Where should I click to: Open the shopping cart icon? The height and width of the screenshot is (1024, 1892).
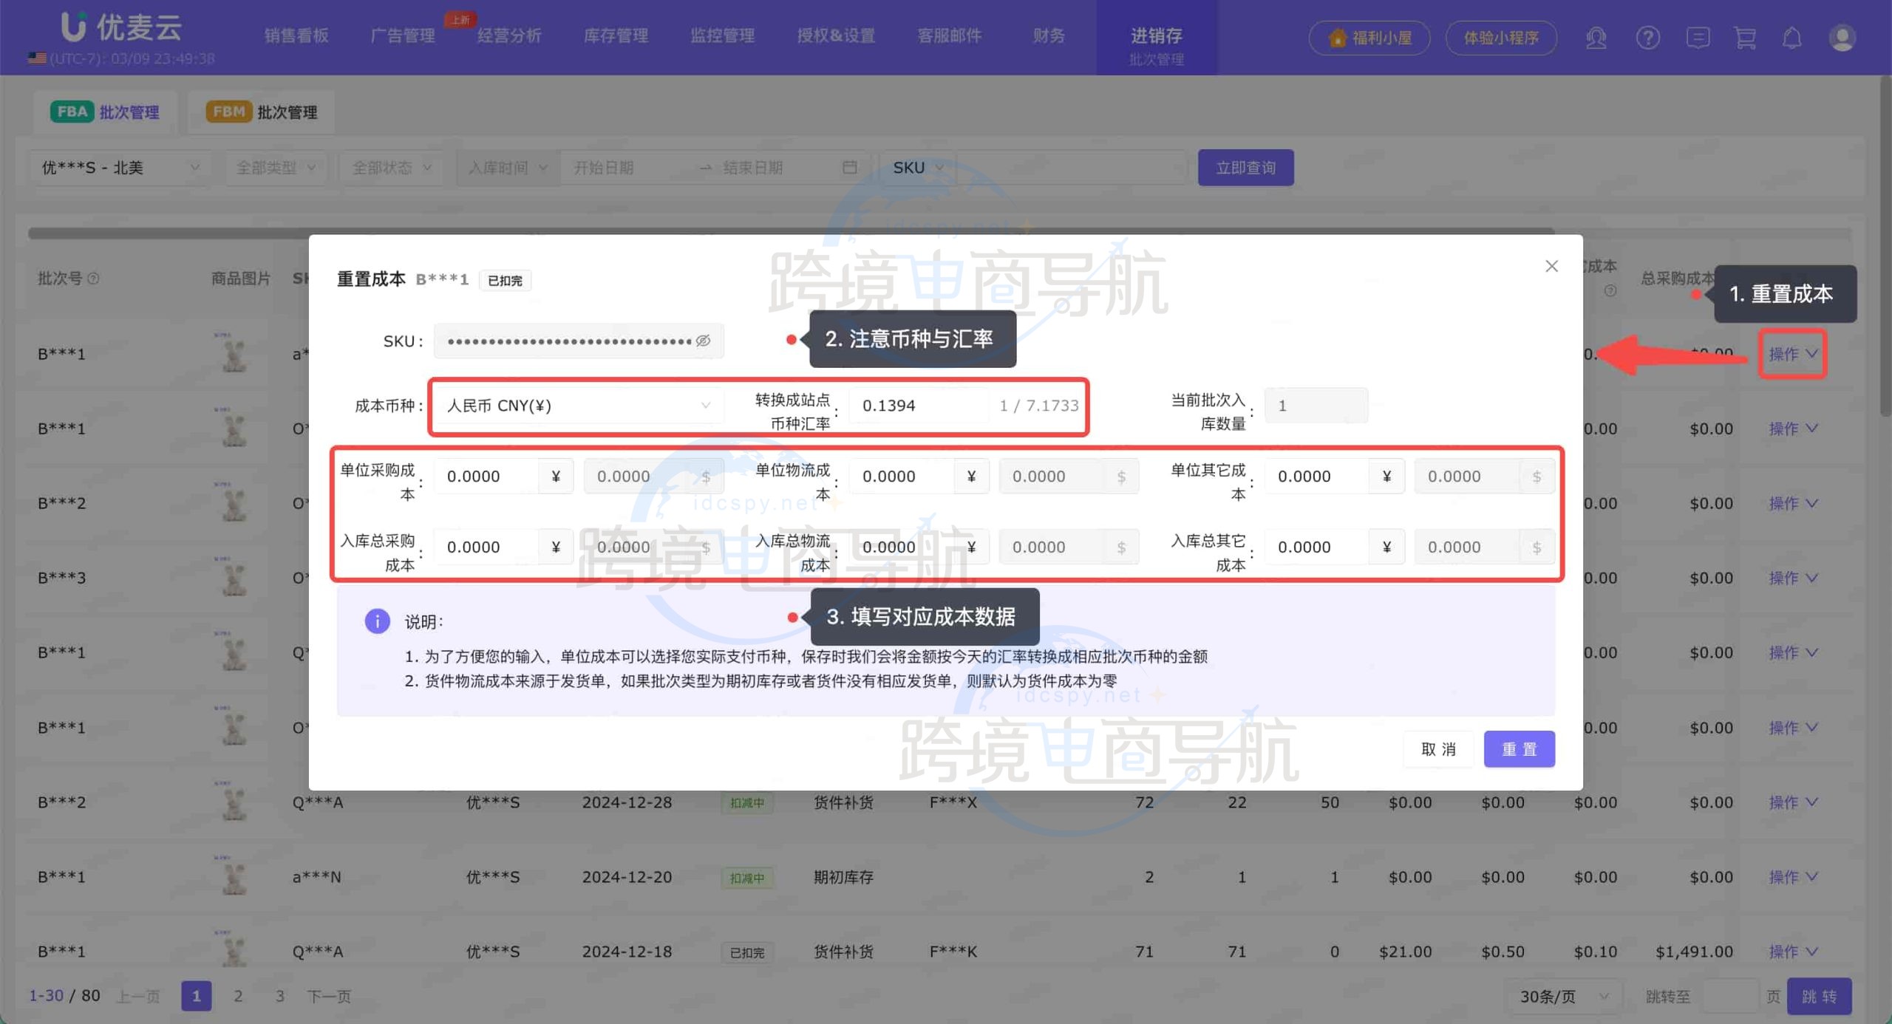pos(1746,38)
